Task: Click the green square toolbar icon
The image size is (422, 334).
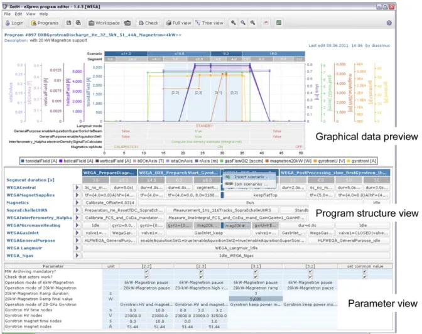Action: pyautogui.click(x=279, y=23)
